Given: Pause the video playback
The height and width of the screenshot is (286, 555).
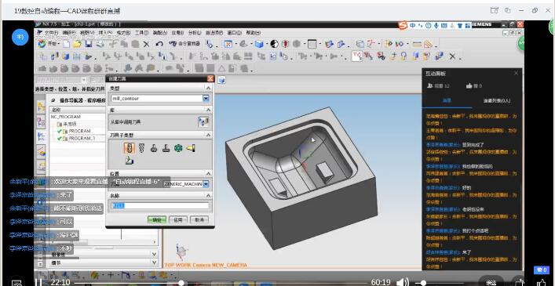Looking at the screenshot, I should coord(39,282).
